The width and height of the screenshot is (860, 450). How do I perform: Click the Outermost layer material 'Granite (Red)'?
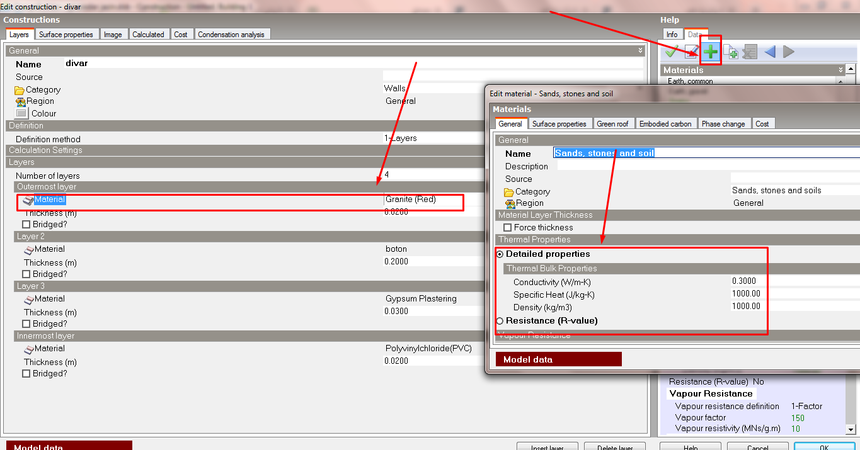[411, 200]
